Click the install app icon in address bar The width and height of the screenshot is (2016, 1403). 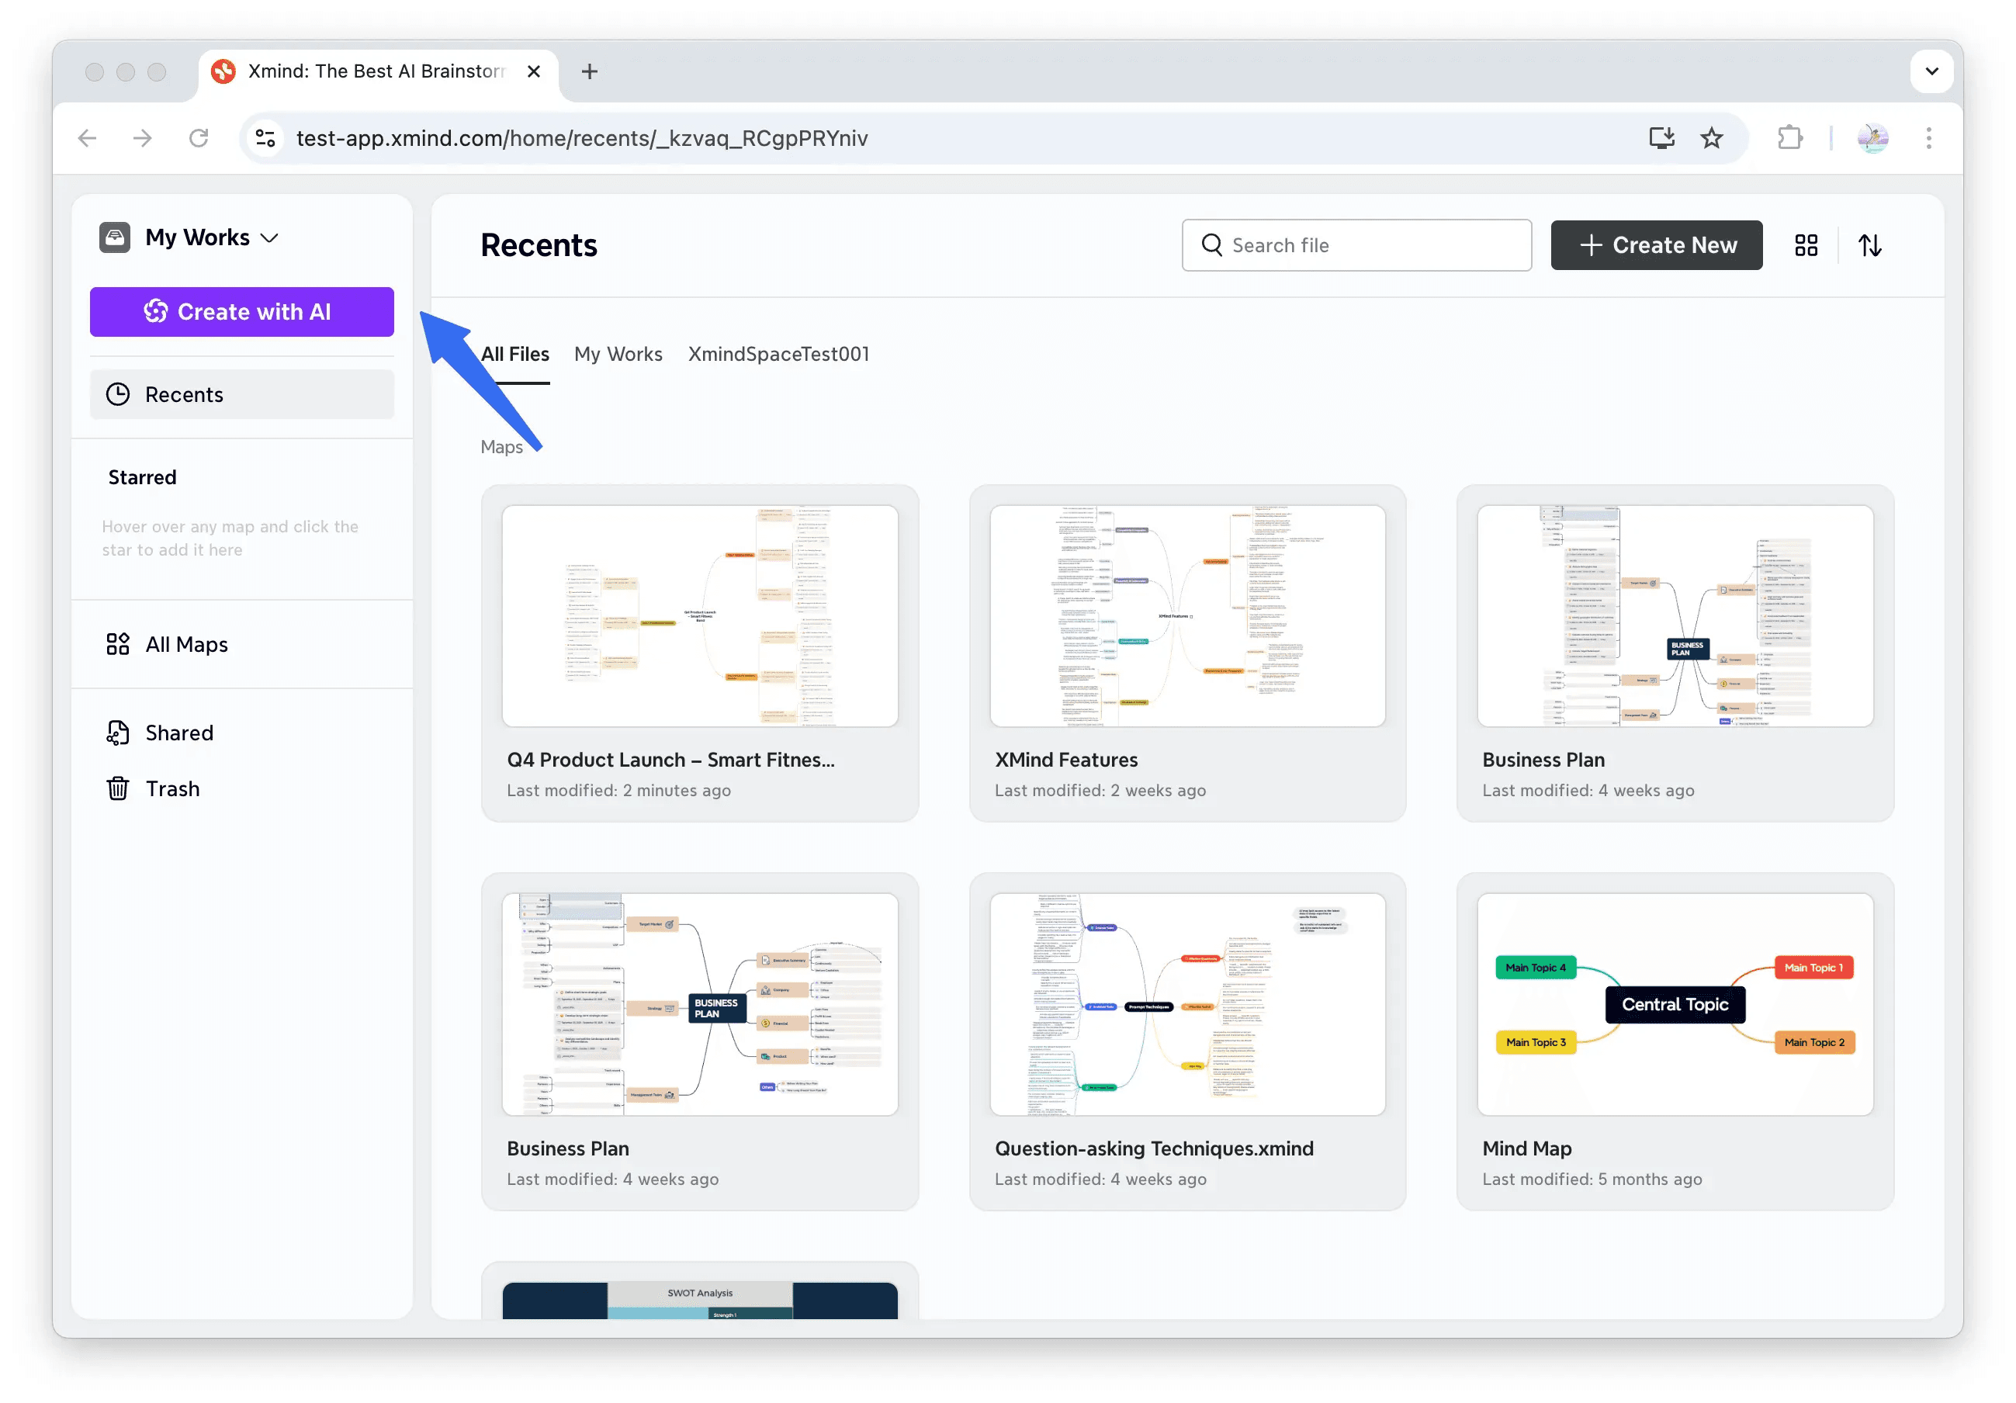click(x=1661, y=138)
